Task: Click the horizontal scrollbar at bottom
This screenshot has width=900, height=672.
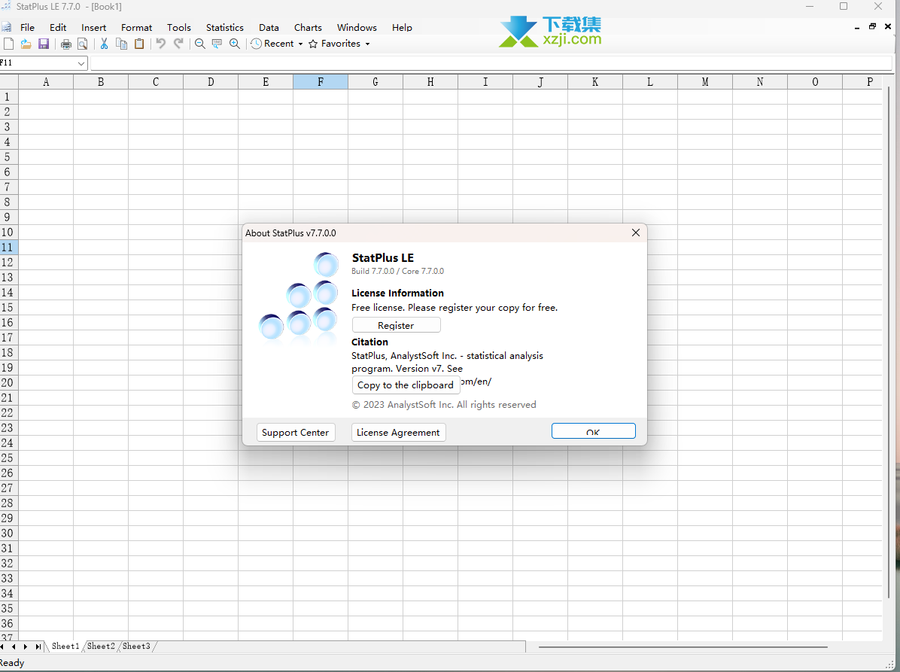Action: click(683, 646)
